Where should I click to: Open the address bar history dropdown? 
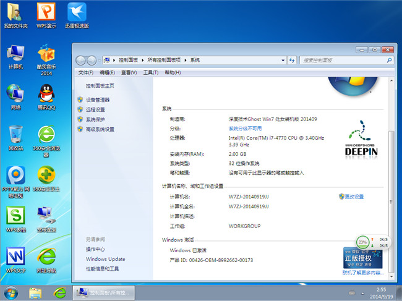[283, 61]
